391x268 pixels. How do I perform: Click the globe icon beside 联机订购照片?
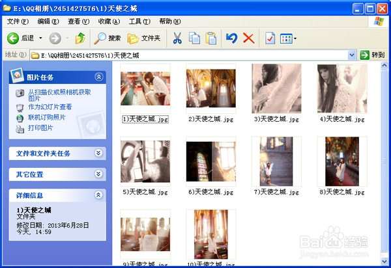click(x=20, y=118)
